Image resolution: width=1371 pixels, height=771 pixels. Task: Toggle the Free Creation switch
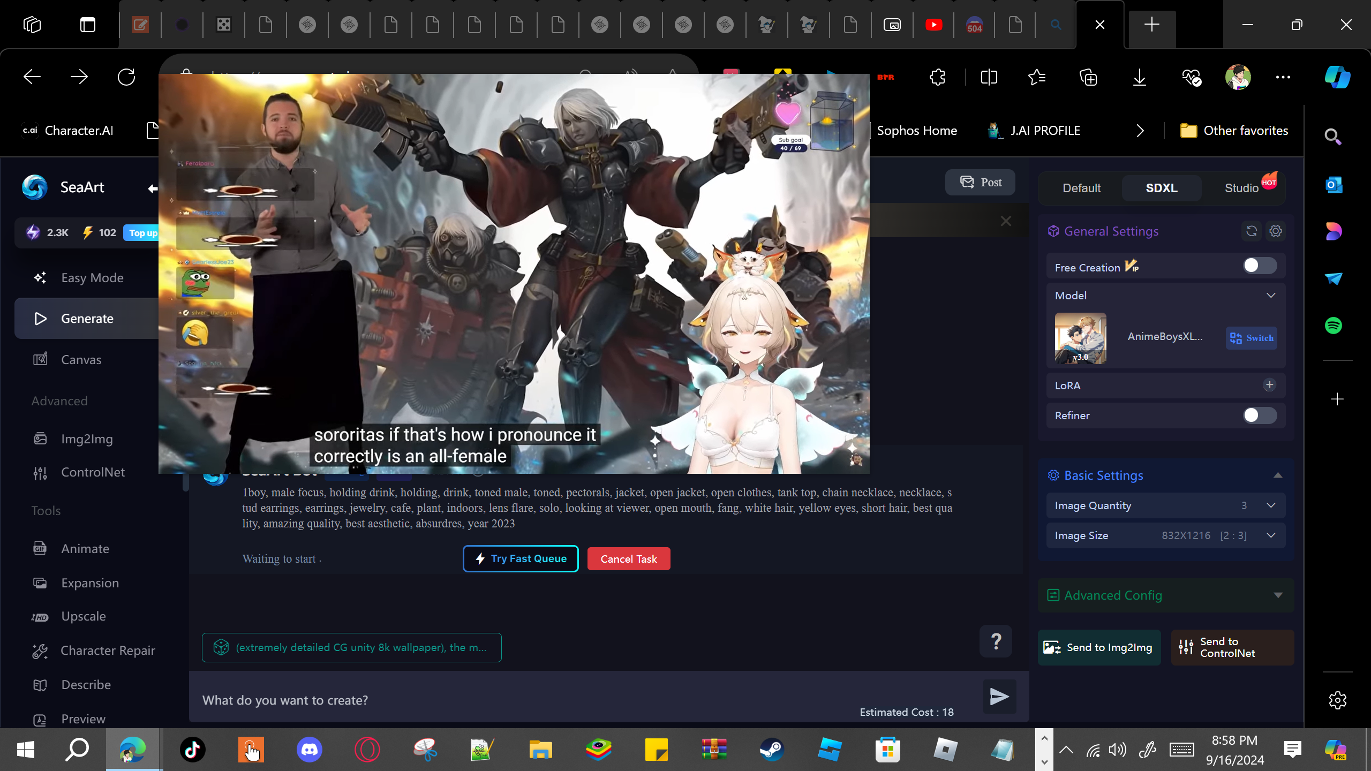click(1260, 266)
